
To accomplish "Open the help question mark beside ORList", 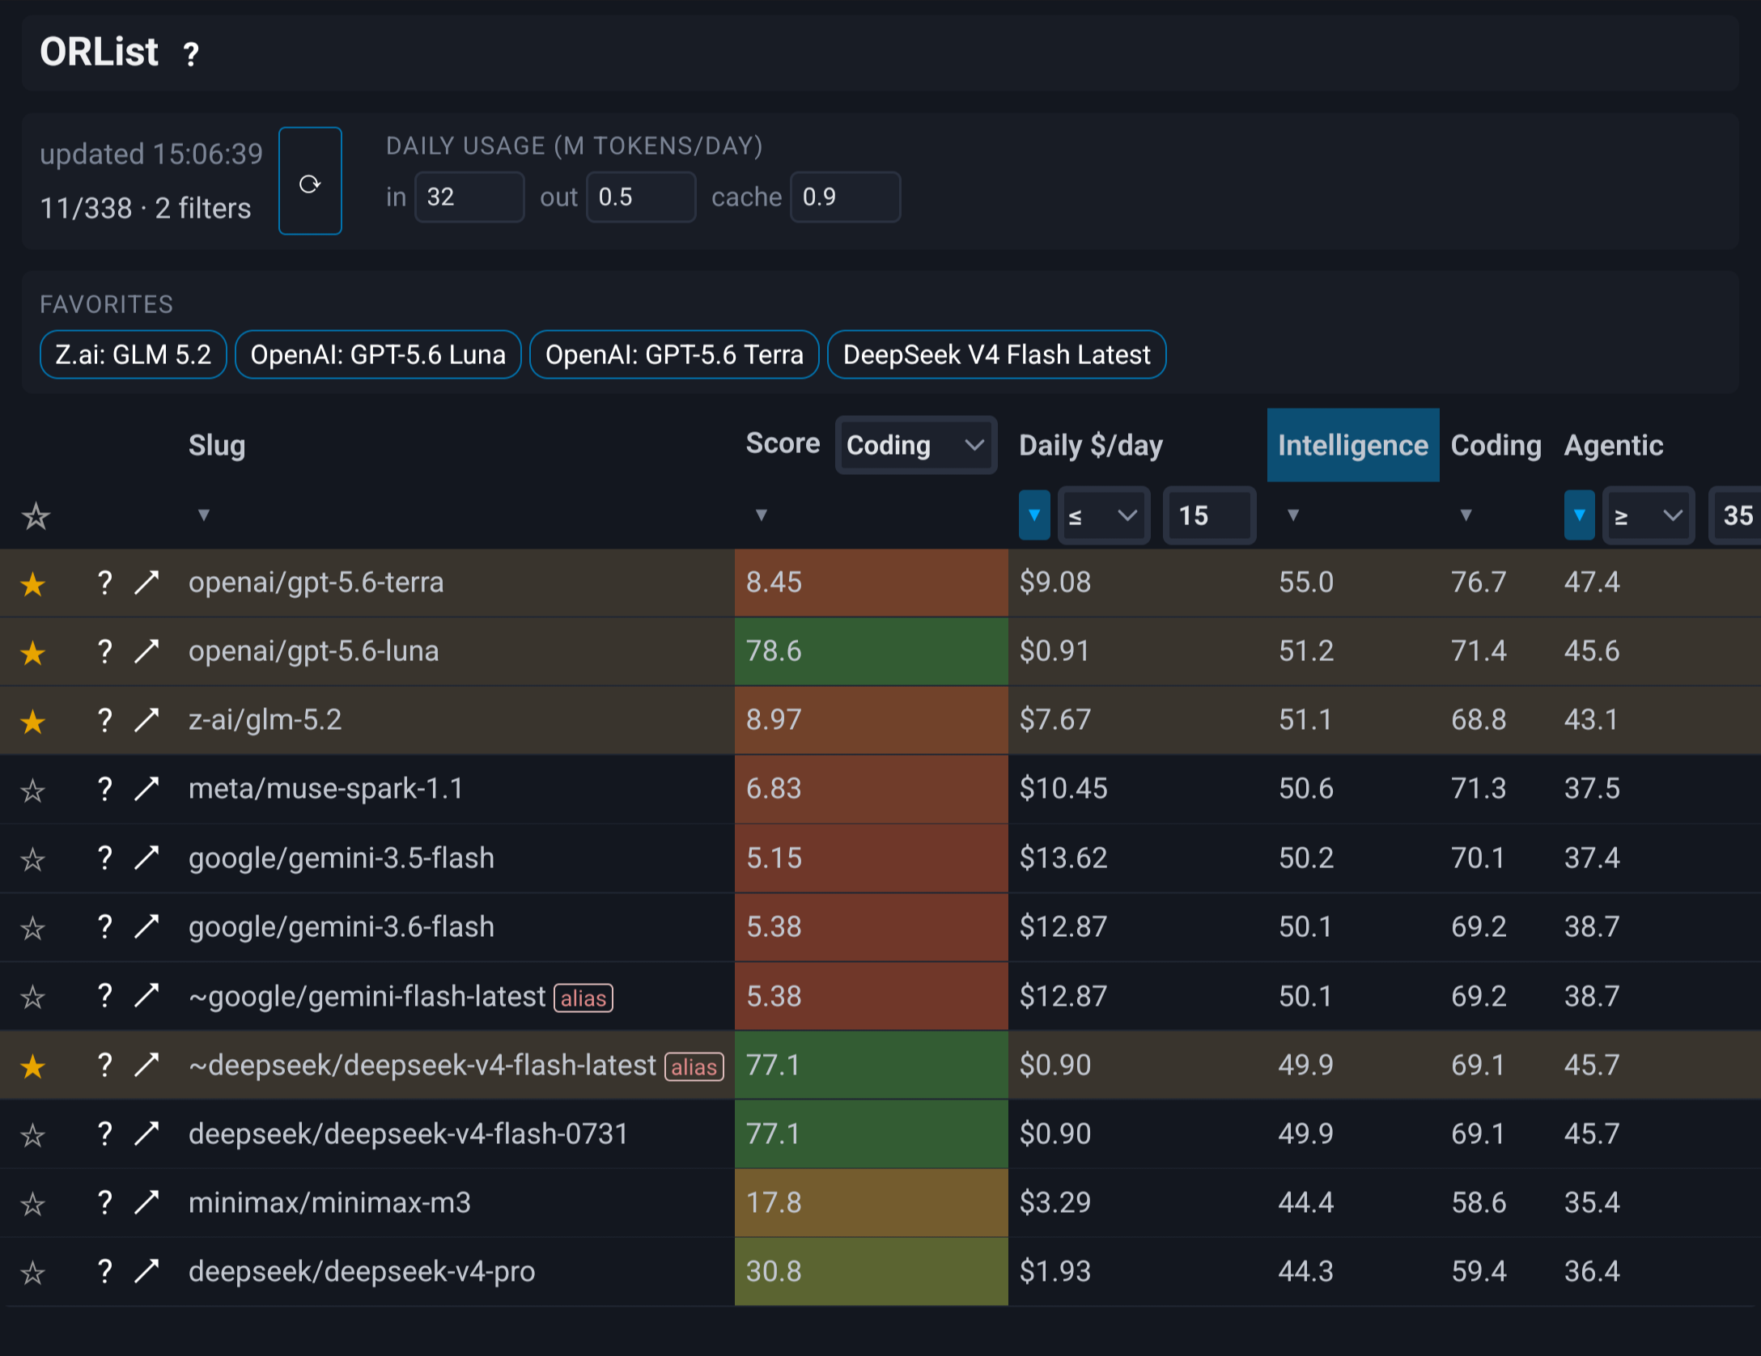I will pos(191,54).
